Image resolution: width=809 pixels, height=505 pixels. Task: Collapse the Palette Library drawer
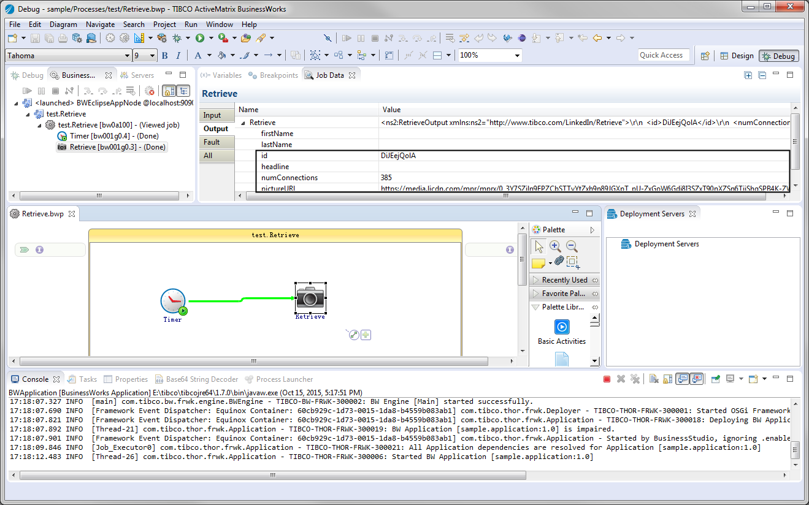[x=564, y=307]
